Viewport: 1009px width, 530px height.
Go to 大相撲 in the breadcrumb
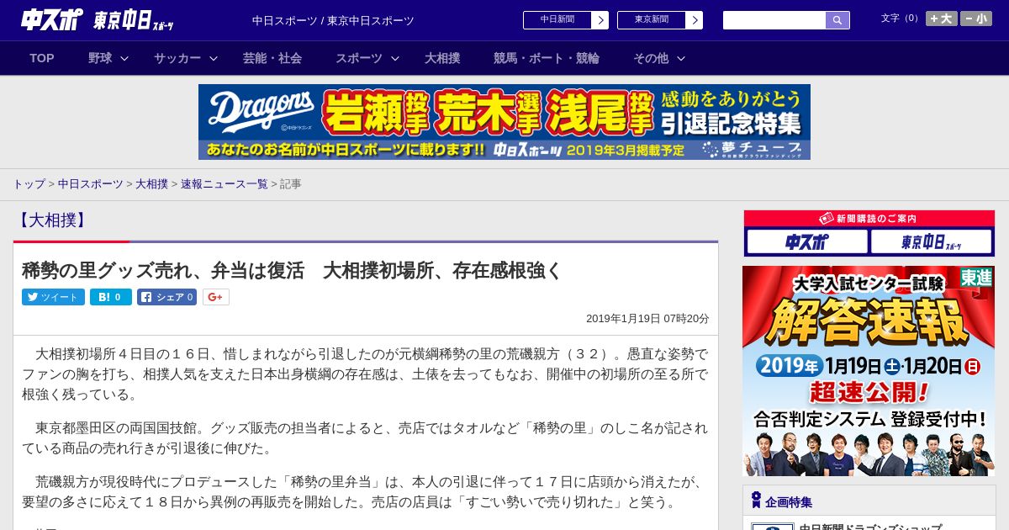click(152, 183)
